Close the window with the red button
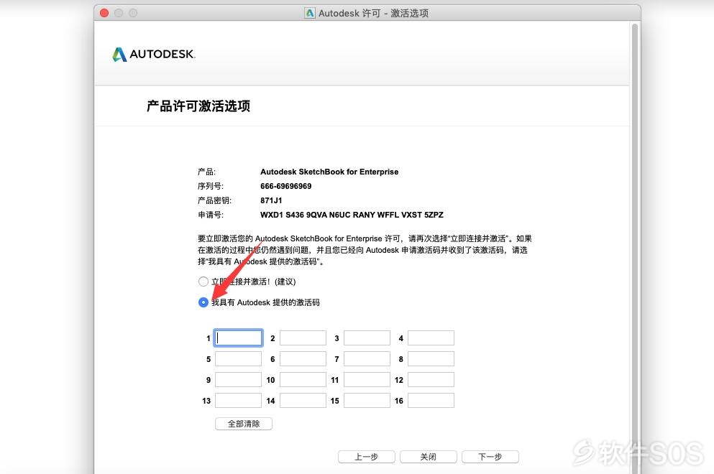714x474 pixels. point(104,13)
